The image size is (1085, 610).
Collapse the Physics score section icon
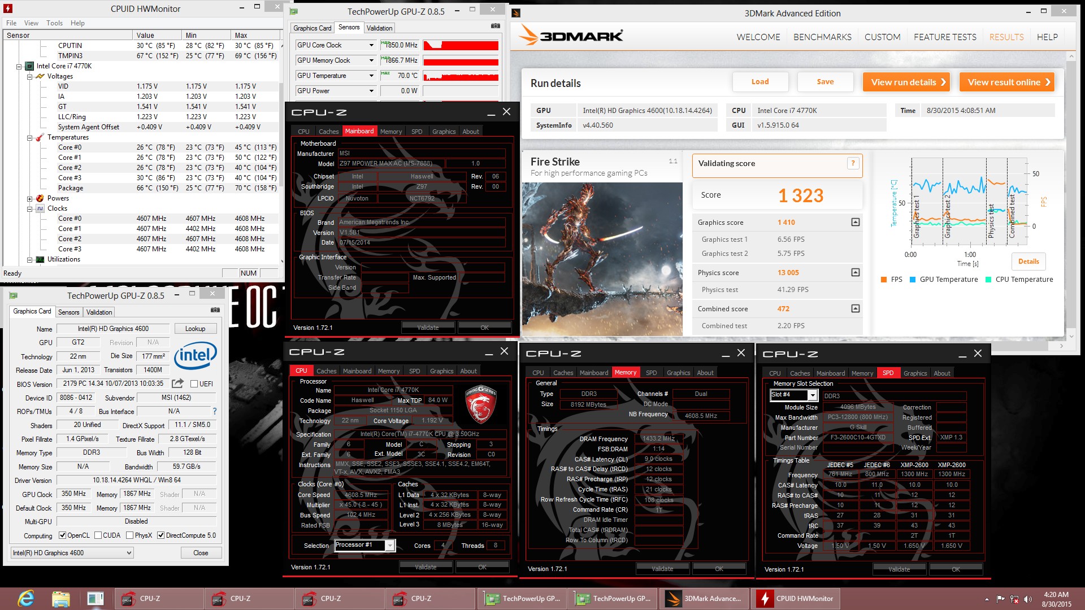[x=856, y=272]
